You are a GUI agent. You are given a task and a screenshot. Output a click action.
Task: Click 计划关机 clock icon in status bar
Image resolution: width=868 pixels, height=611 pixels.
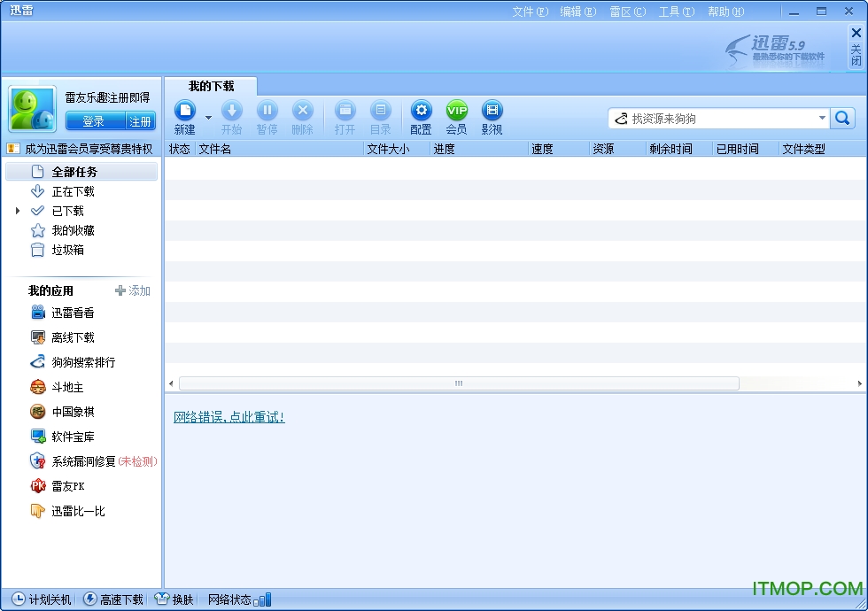click(x=19, y=599)
